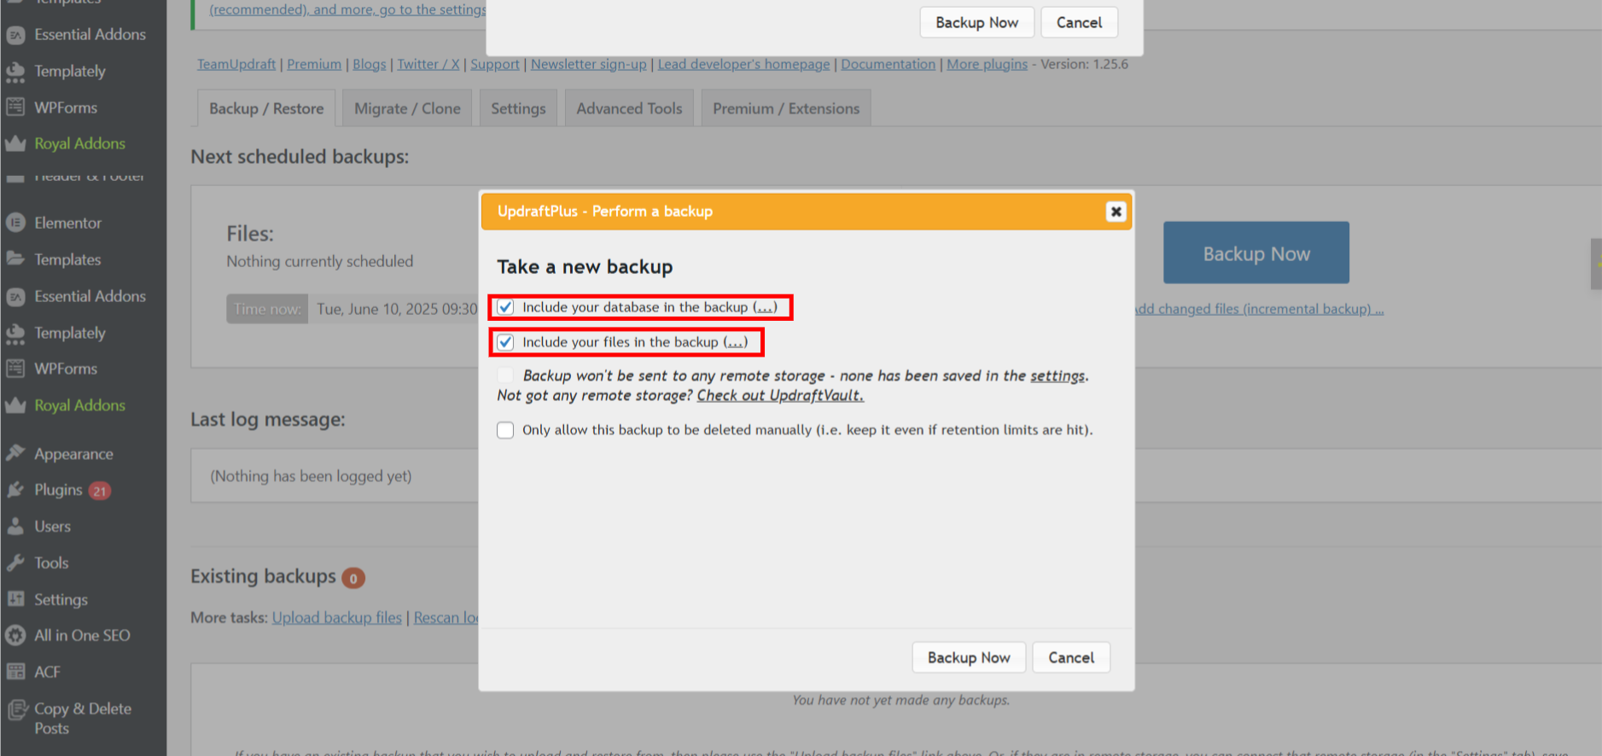The height and width of the screenshot is (756, 1602).
Task: Open the Advanced Tools tab
Action: [x=629, y=108]
